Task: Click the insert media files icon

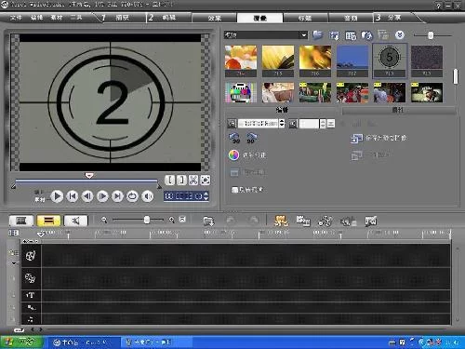Action: pos(208,221)
